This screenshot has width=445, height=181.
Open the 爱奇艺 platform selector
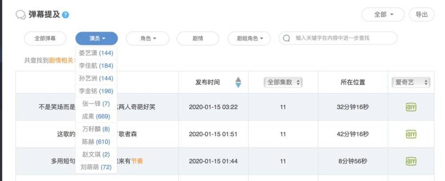(x=411, y=83)
